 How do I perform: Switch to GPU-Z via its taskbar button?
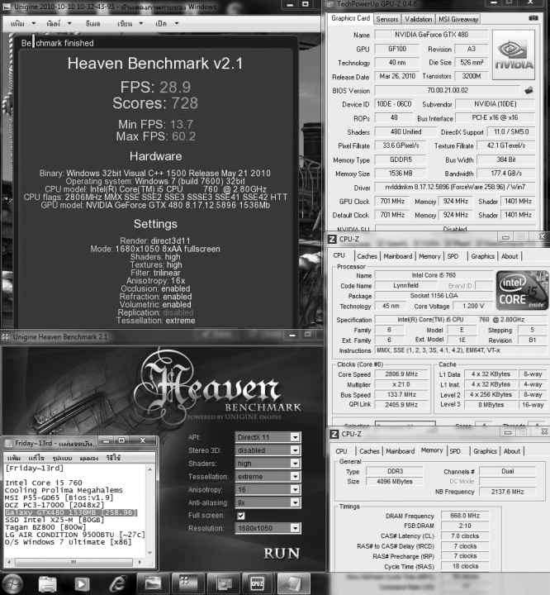tap(223, 583)
